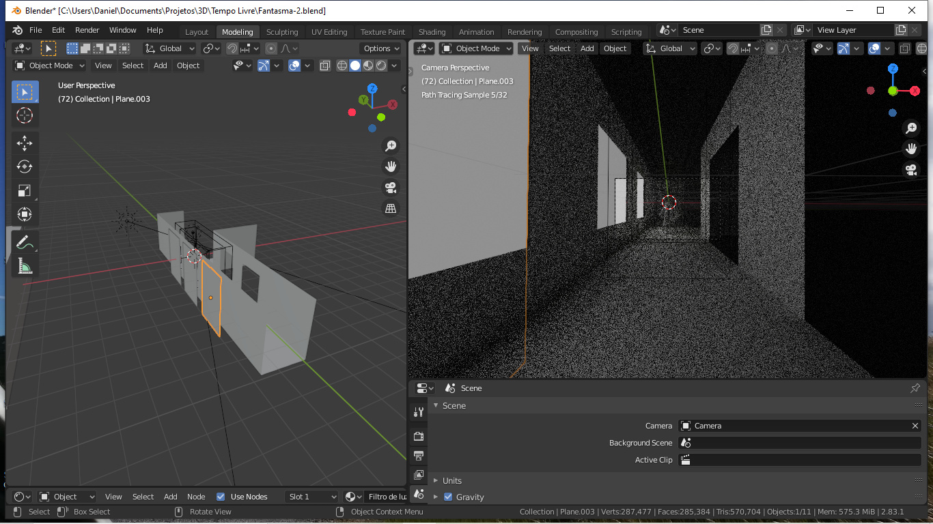
Task: Click the camera view icon in the right viewport sidebar
Action: 911,169
